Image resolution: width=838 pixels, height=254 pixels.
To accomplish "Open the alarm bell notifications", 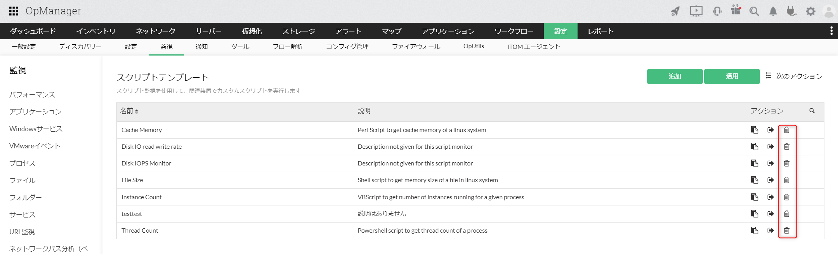I will [x=773, y=11].
